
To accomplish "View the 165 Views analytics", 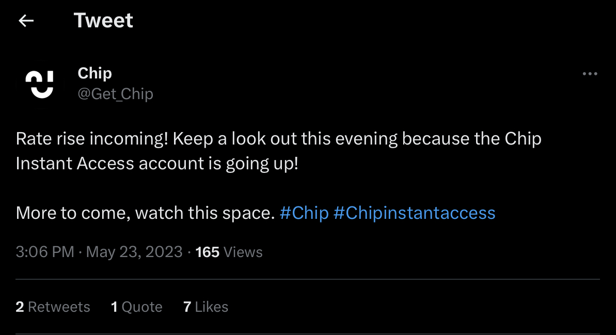I will click(x=229, y=252).
